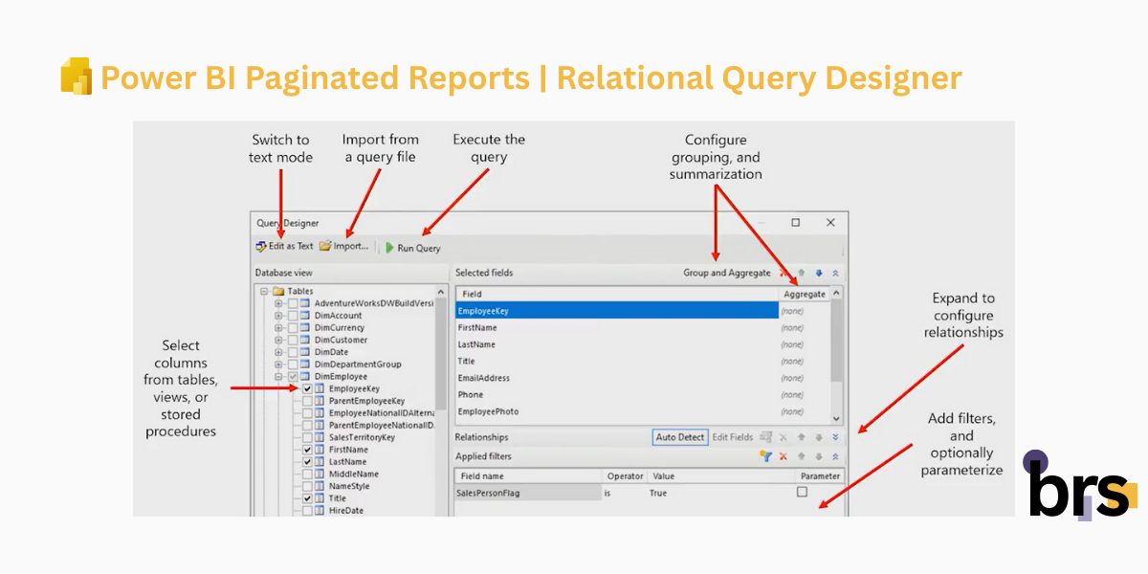Click the Edit Fields button

732,437
